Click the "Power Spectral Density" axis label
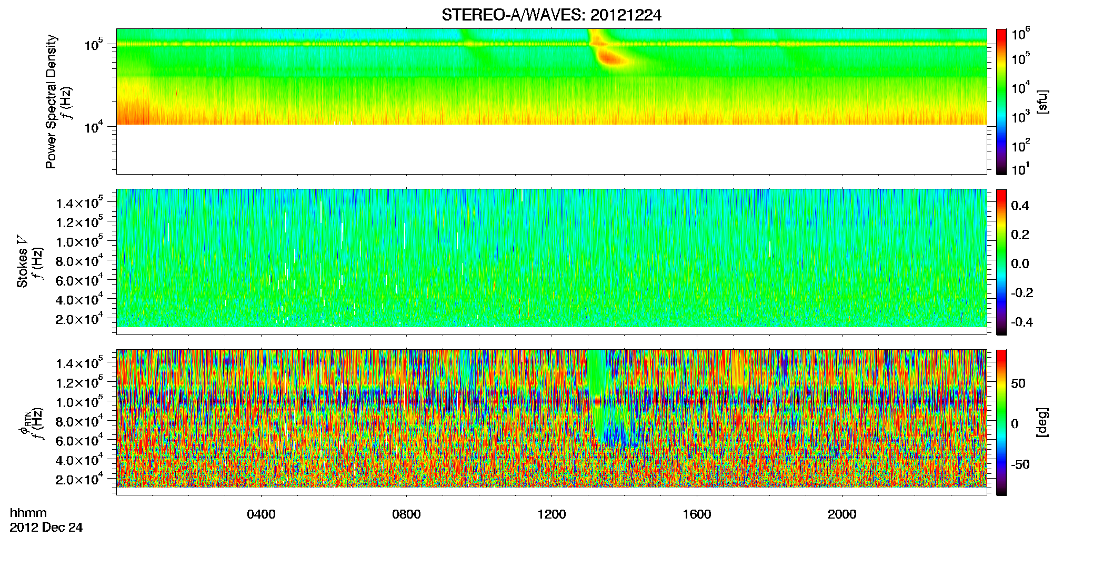The width and height of the screenshot is (1103, 568). pyautogui.click(x=51, y=102)
